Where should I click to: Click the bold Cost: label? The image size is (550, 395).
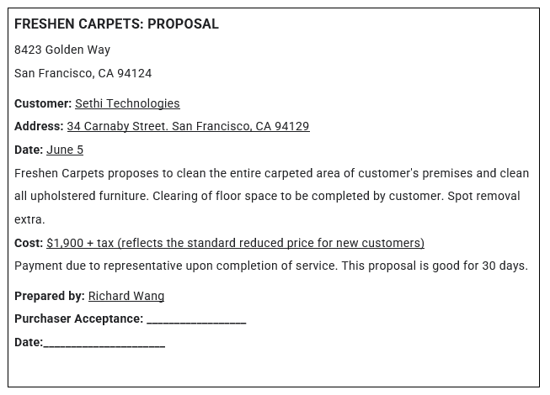click(x=29, y=243)
